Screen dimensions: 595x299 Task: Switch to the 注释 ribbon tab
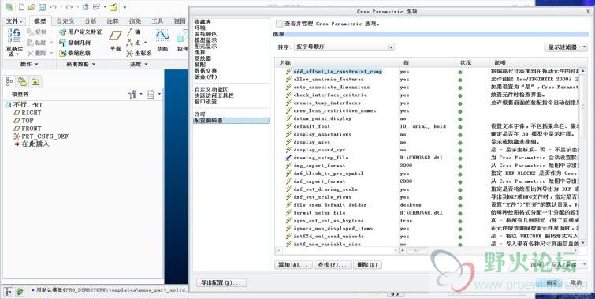[113, 21]
